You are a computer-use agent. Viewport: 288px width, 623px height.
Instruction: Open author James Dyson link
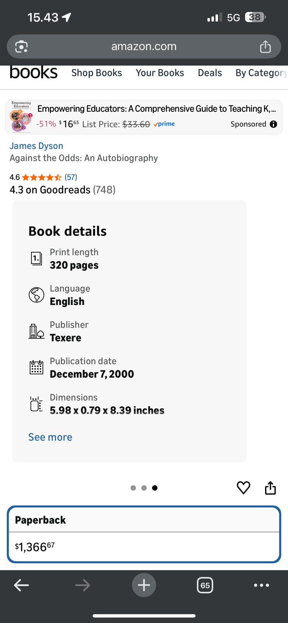click(x=36, y=146)
